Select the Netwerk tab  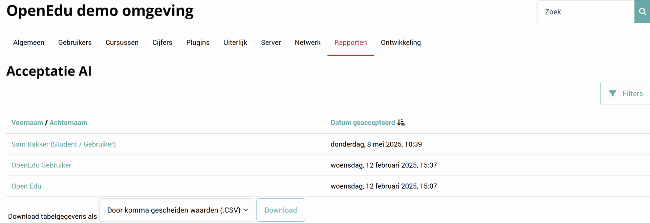pyautogui.click(x=307, y=43)
